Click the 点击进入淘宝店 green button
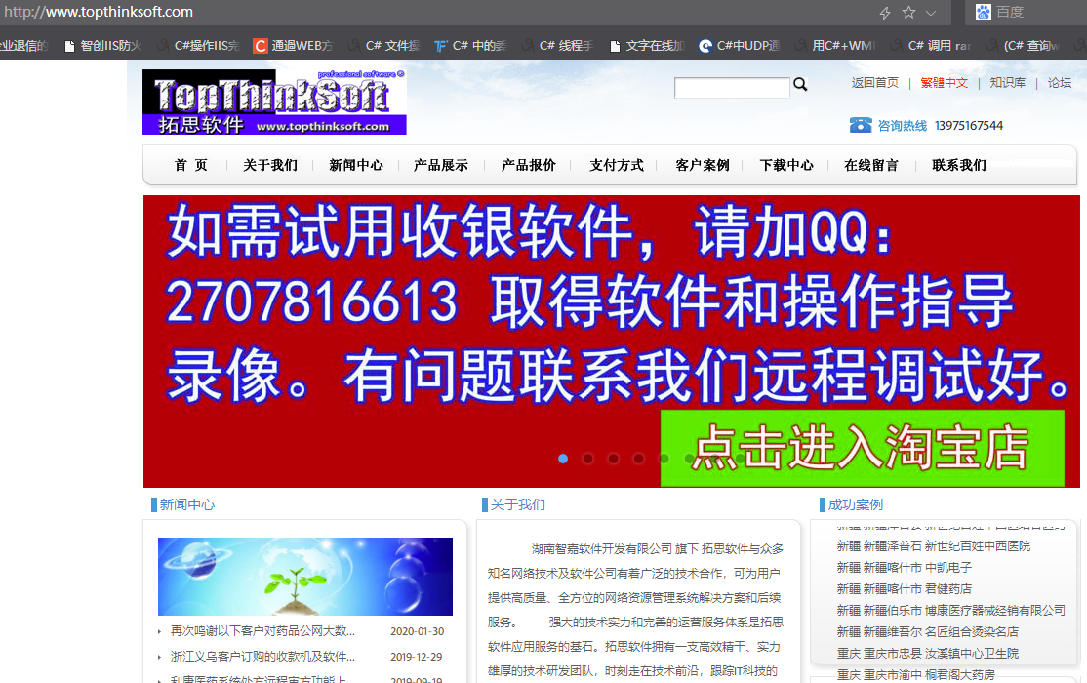This screenshot has width=1087, height=683. point(863,449)
